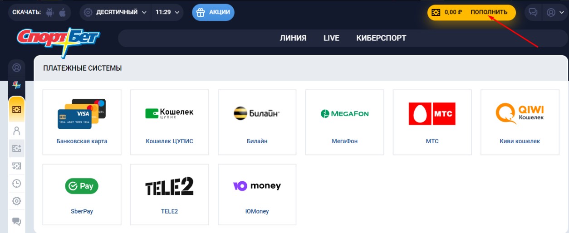
Task: Pick the МТС payment option
Action: click(x=432, y=122)
